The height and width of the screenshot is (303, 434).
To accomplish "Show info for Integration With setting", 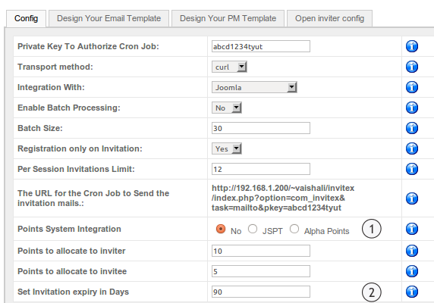I will pos(412,87).
